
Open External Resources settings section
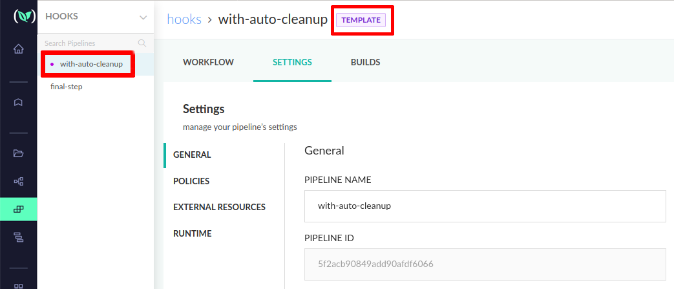pos(219,207)
